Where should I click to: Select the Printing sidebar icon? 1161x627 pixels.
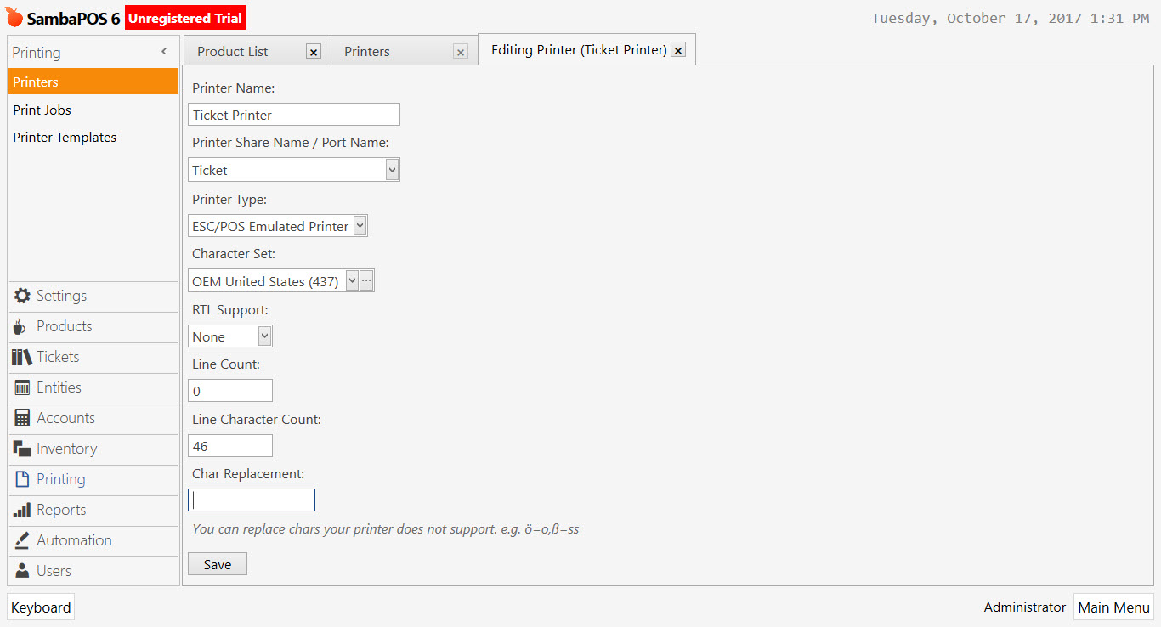click(x=59, y=479)
